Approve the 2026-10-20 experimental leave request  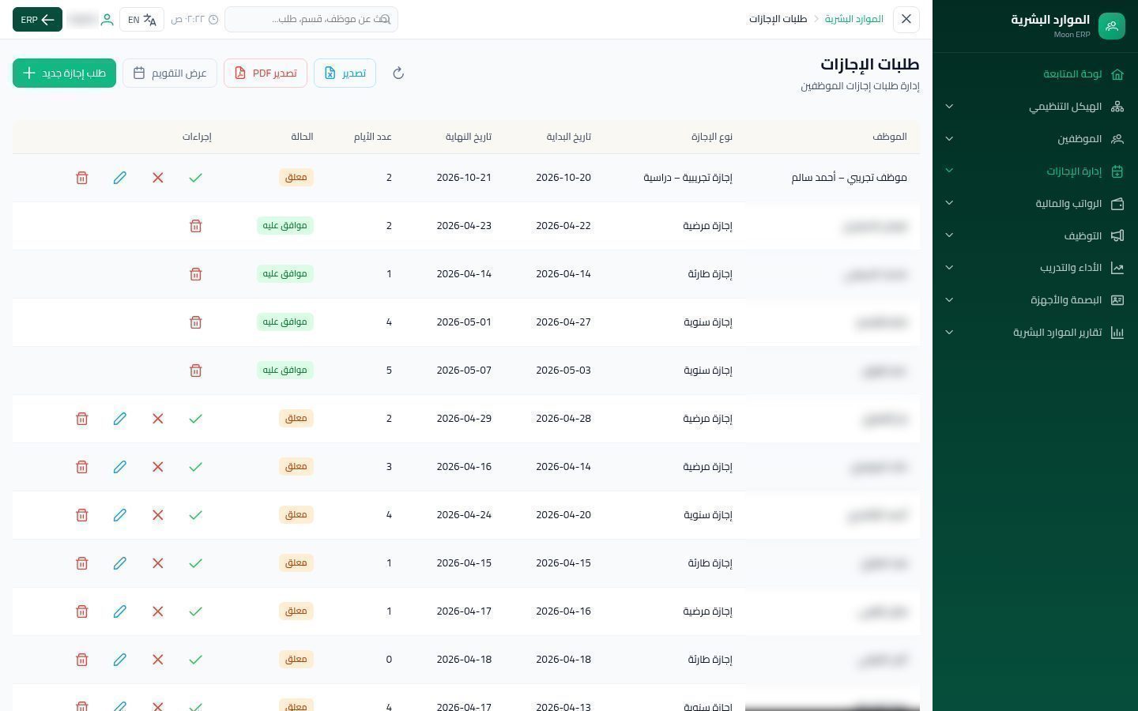[196, 178]
